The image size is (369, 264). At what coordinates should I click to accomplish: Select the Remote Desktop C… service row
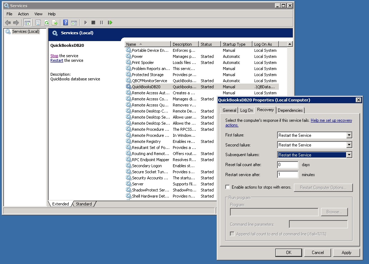(x=170, y=111)
